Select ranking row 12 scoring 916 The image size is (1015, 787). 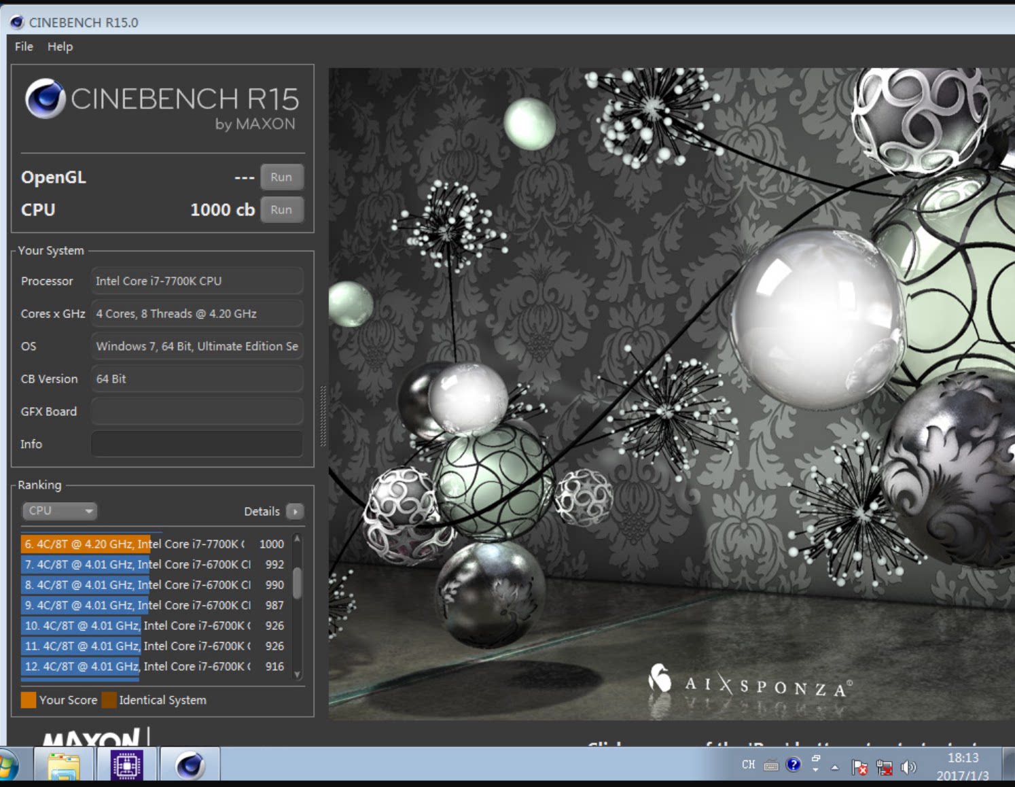pos(155,666)
